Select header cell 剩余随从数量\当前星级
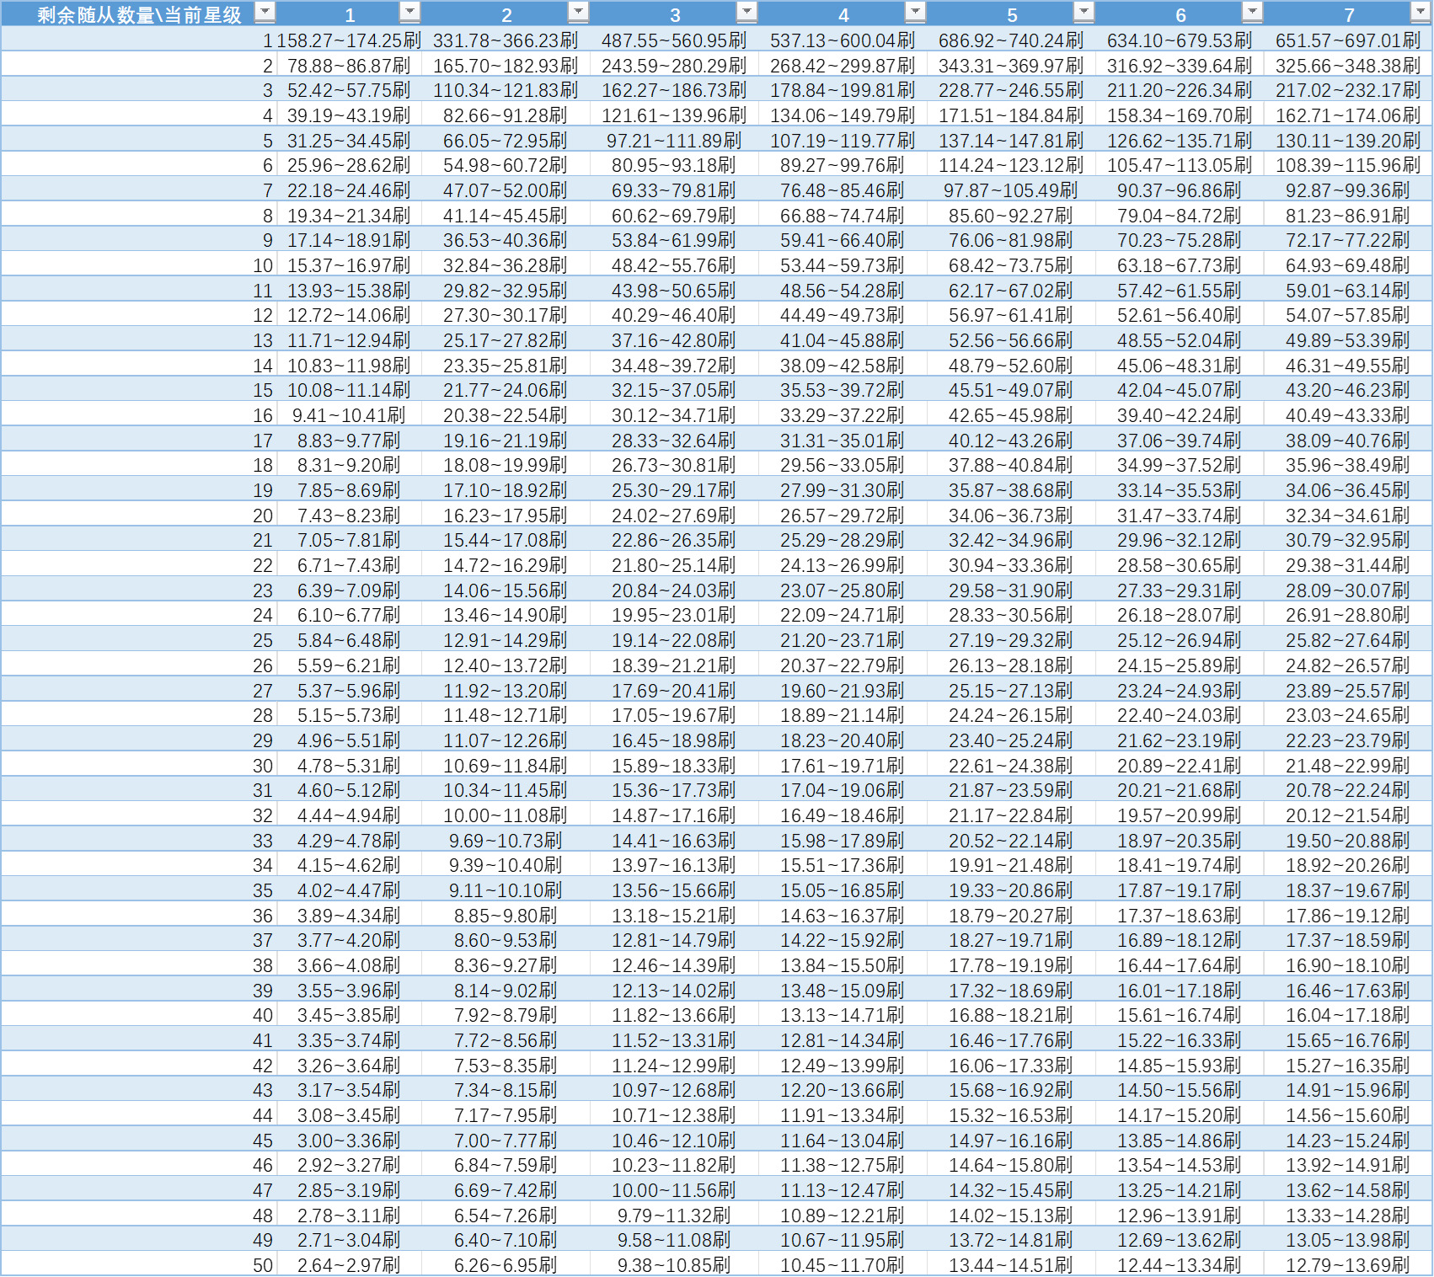 [139, 13]
